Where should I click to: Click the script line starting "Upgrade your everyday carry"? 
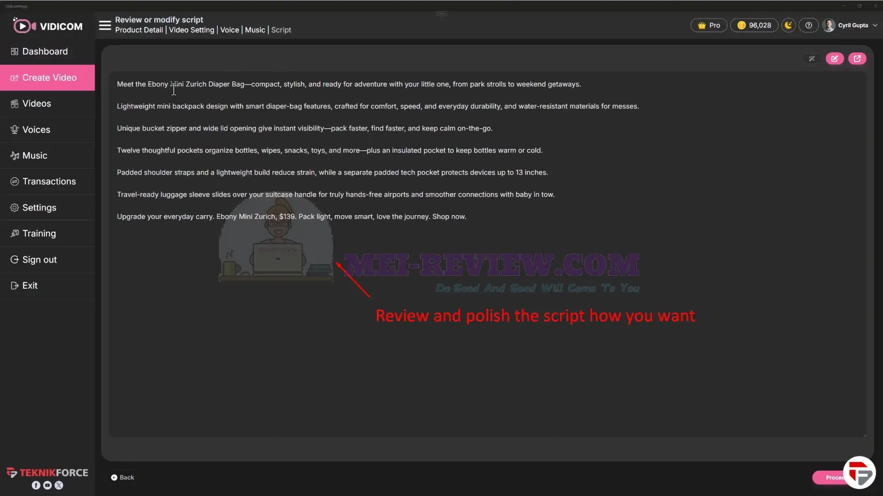[x=291, y=217]
